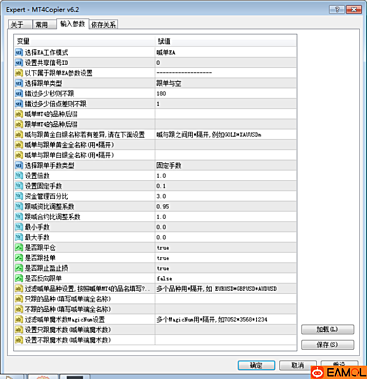Screen dimensions: 367x379
Task: Toggle the true value for 是否跟挂单
Action: (x=163, y=258)
